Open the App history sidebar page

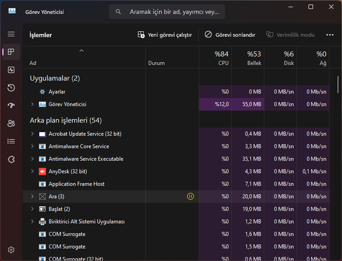point(11,88)
